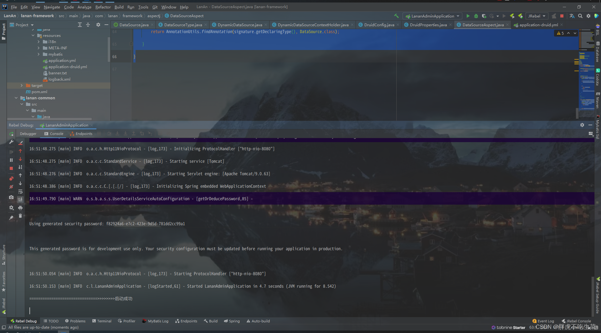Get thread dump camera icon
Viewport: 601px width, 333px height.
tap(11, 197)
